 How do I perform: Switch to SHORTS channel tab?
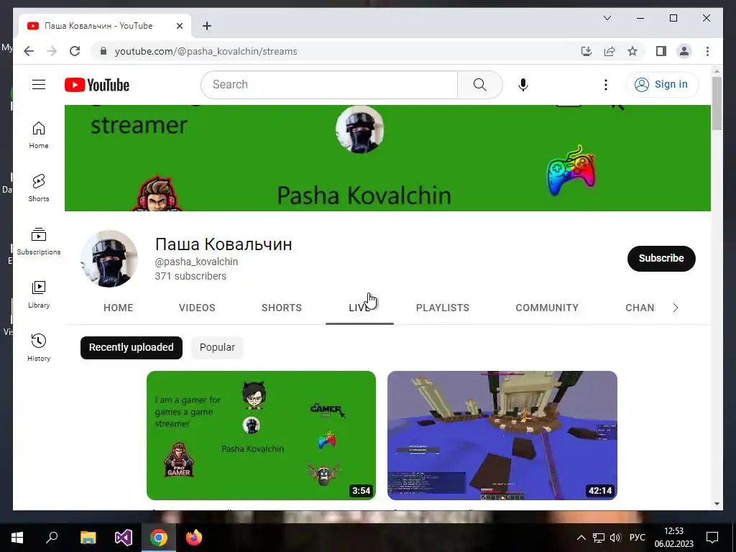pos(282,308)
